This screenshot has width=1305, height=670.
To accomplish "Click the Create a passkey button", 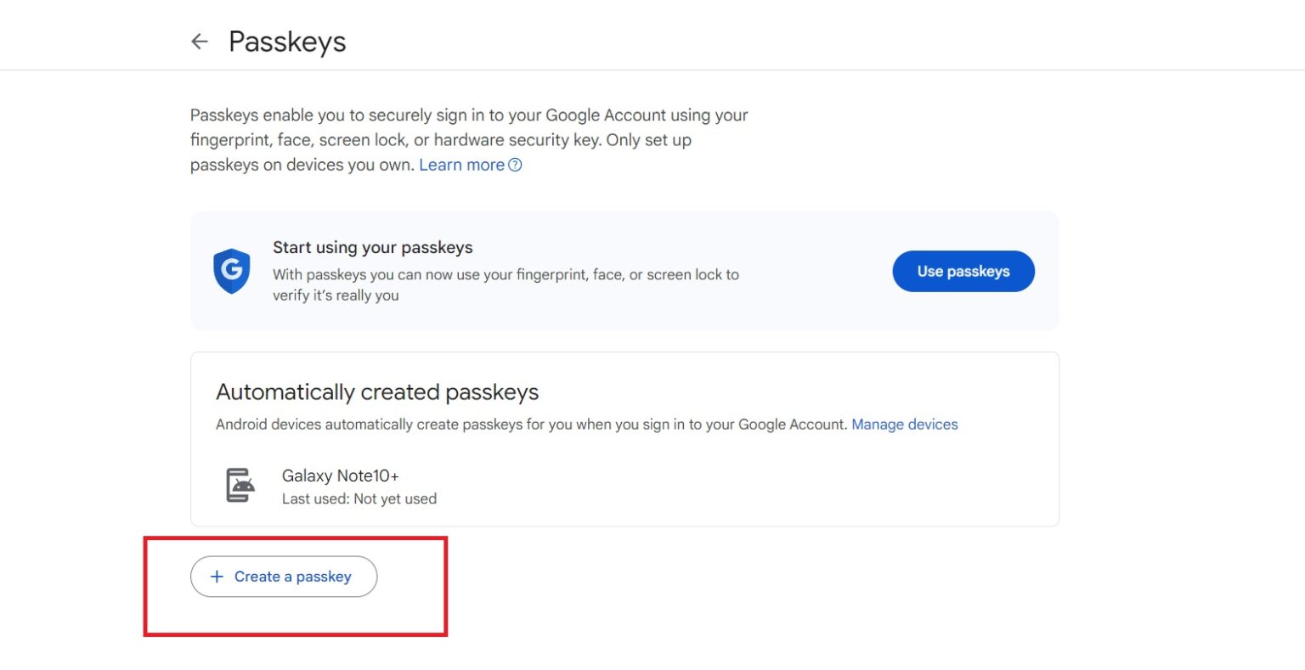I will [x=284, y=576].
